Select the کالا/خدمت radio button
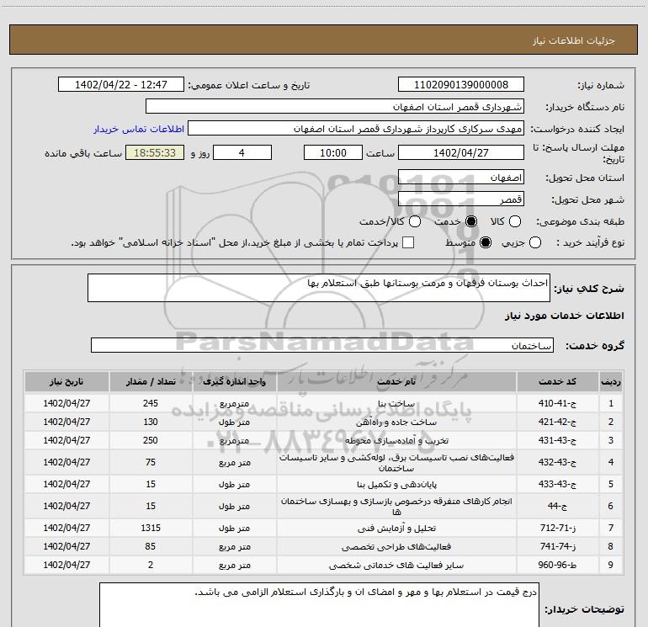This screenshot has width=648, height=627. [x=415, y=221]
